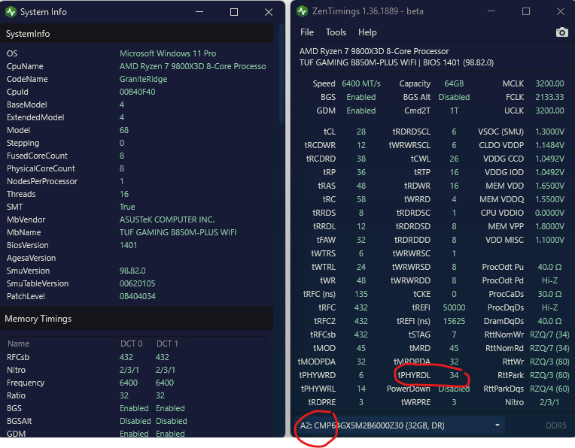Click the Ratio row DCT 0 value '32'
This screenshot has height=448, width=575.
point(124,395)
